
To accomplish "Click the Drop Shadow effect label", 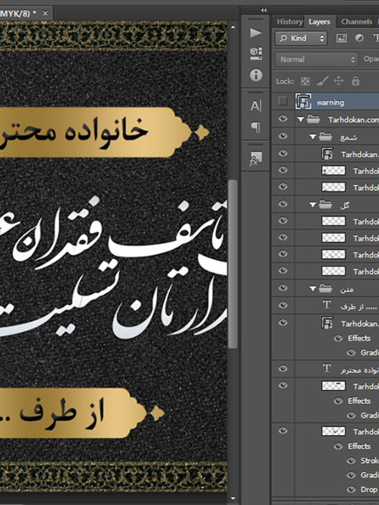I will point(370,489).
